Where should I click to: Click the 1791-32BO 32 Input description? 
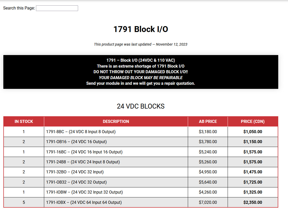(x=75, y=172)
